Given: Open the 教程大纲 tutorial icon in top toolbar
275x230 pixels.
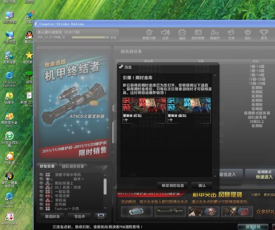Looking at the screenshot, I should 149,34.
